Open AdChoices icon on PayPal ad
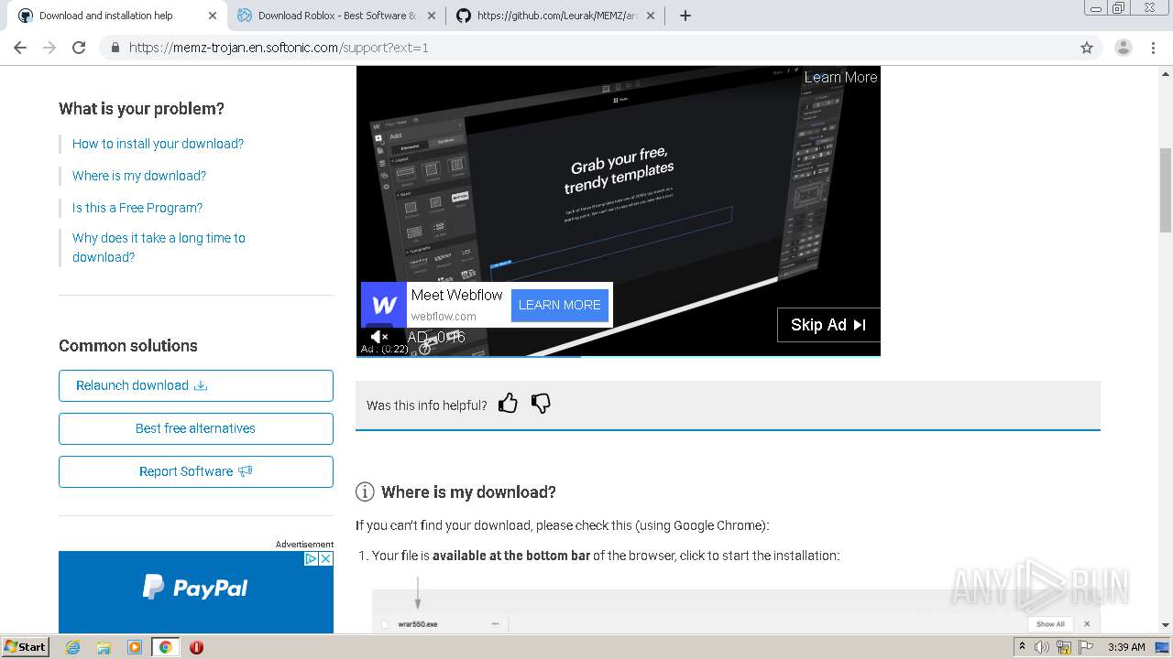The height and width of the screenshot is (659, 1173). (311, 558)
